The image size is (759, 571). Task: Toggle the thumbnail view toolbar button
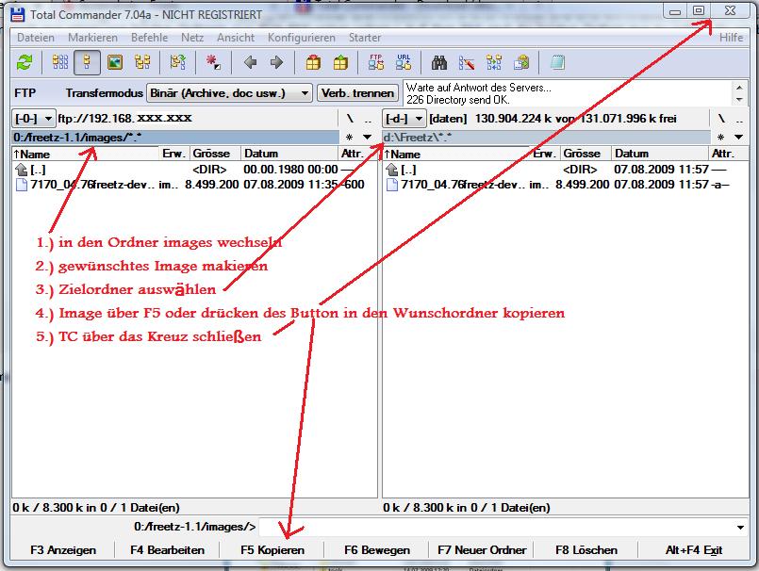115,63
